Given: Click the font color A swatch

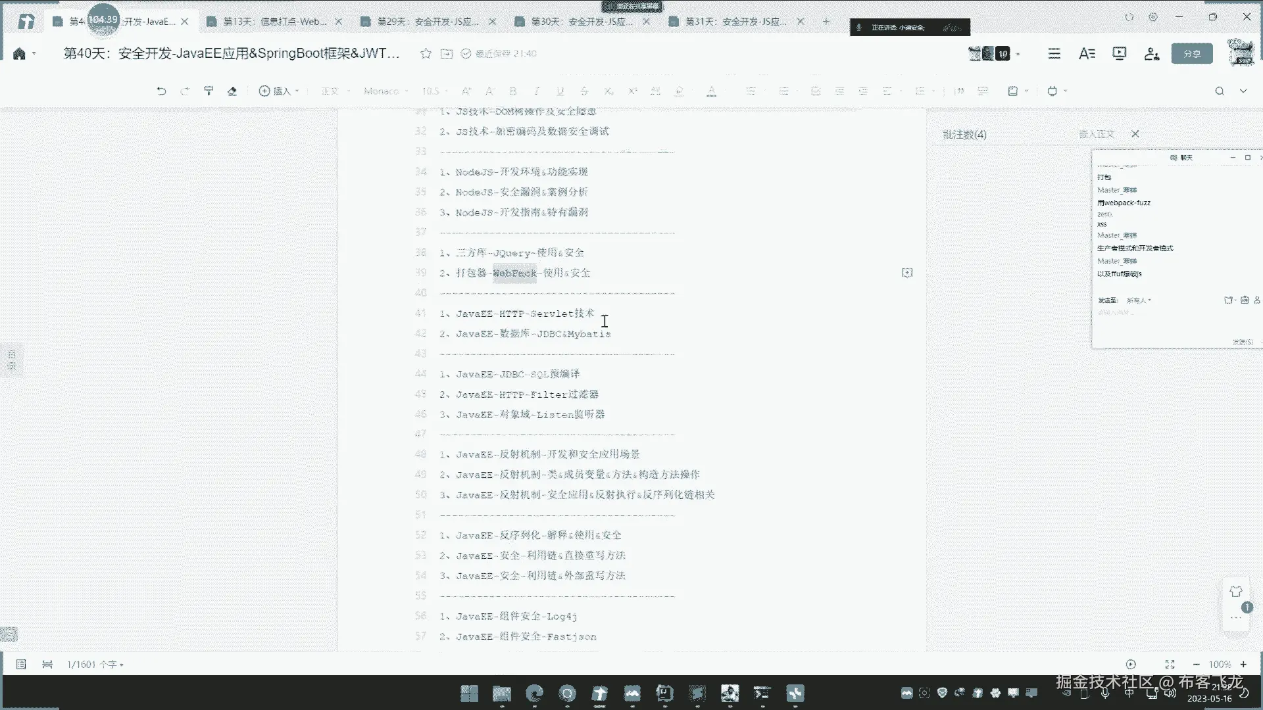Looking at the screenshot, I should (711, 91).
